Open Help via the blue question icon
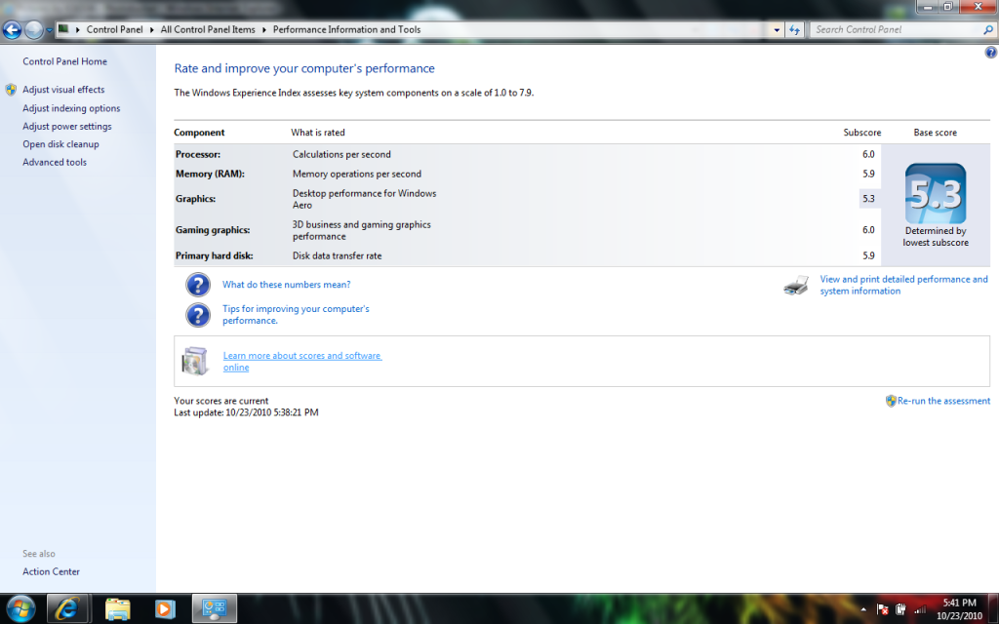Image resolution: width=999 pixels, height=624 pixels. tap(991, 53)
